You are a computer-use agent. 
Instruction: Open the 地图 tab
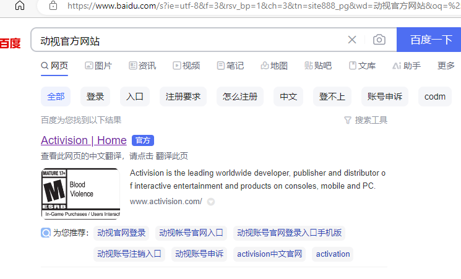pyautogui.click(x=274, y=66)
